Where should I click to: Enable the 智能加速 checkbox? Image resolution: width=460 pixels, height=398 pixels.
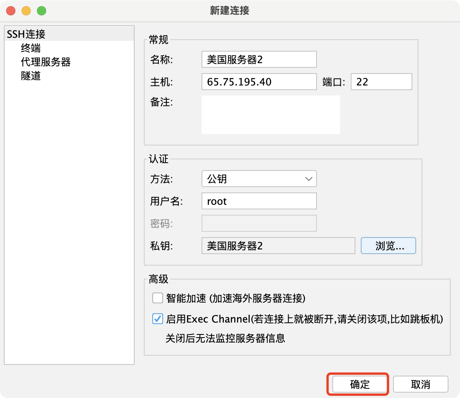[x=158, y=298]
